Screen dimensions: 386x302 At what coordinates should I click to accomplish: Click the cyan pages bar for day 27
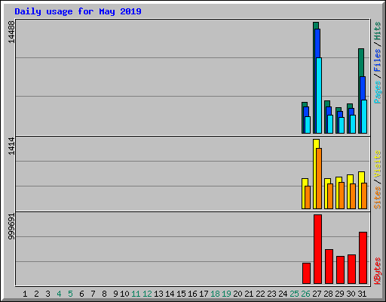coord(319,95)
